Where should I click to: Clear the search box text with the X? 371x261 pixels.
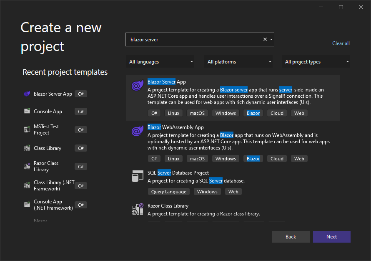tap(265, 39)
